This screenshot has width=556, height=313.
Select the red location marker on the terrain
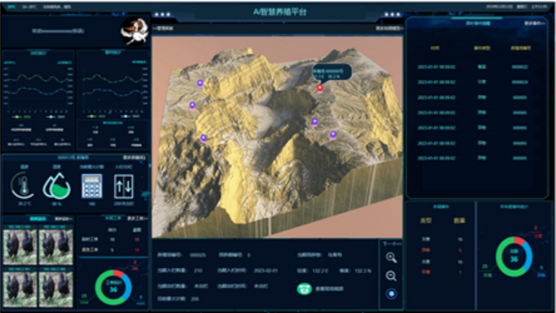tap(320, 88)
